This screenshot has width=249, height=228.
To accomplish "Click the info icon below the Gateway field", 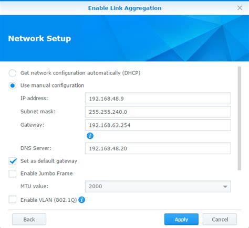I will point(90,136).
